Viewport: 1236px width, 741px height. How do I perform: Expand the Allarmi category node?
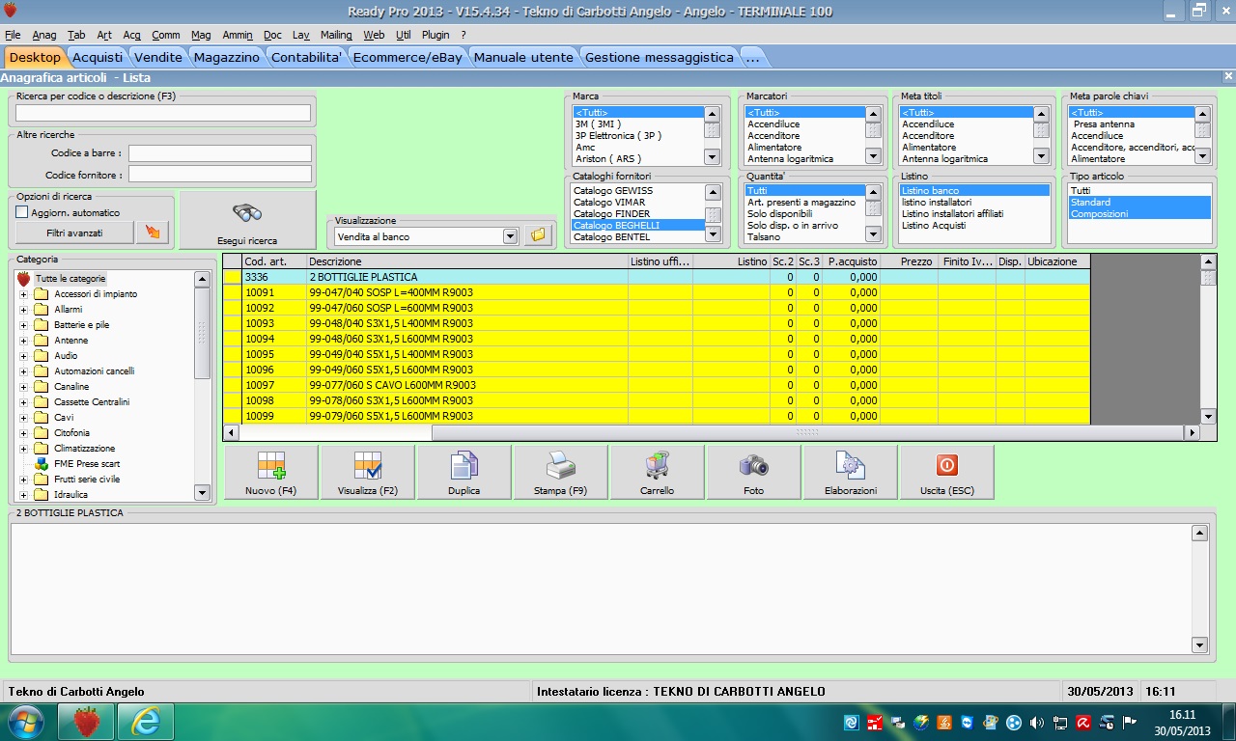click(24, 310)
